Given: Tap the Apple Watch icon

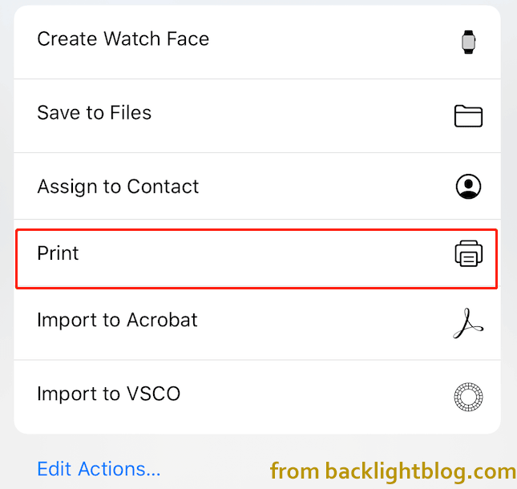Looking at the screenshot, I should (x=469, y=42).
